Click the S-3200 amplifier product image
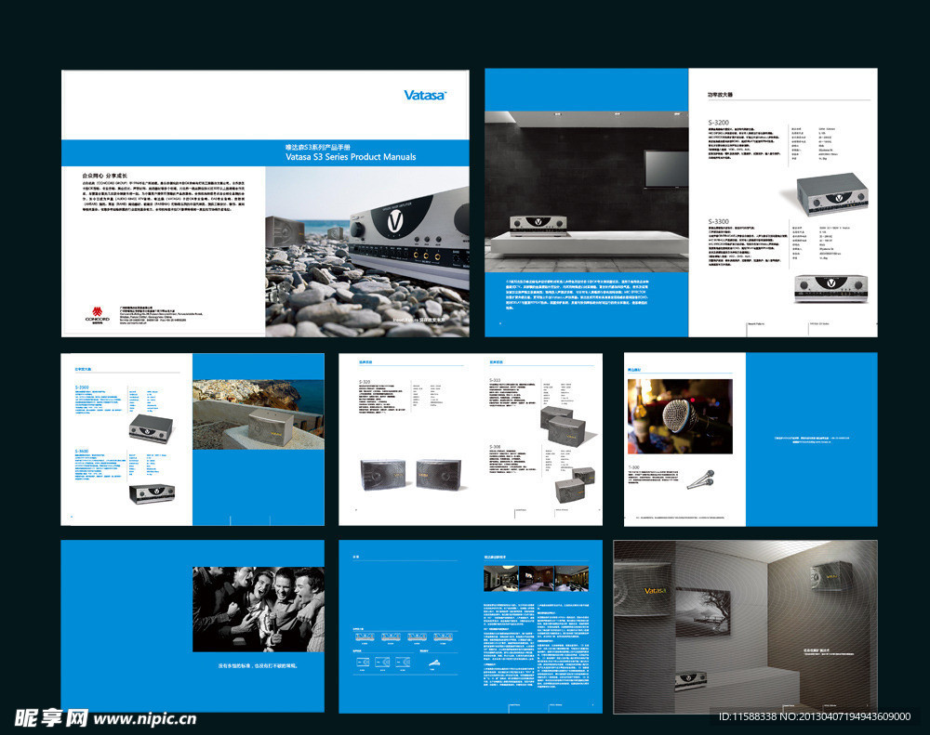 831,194
